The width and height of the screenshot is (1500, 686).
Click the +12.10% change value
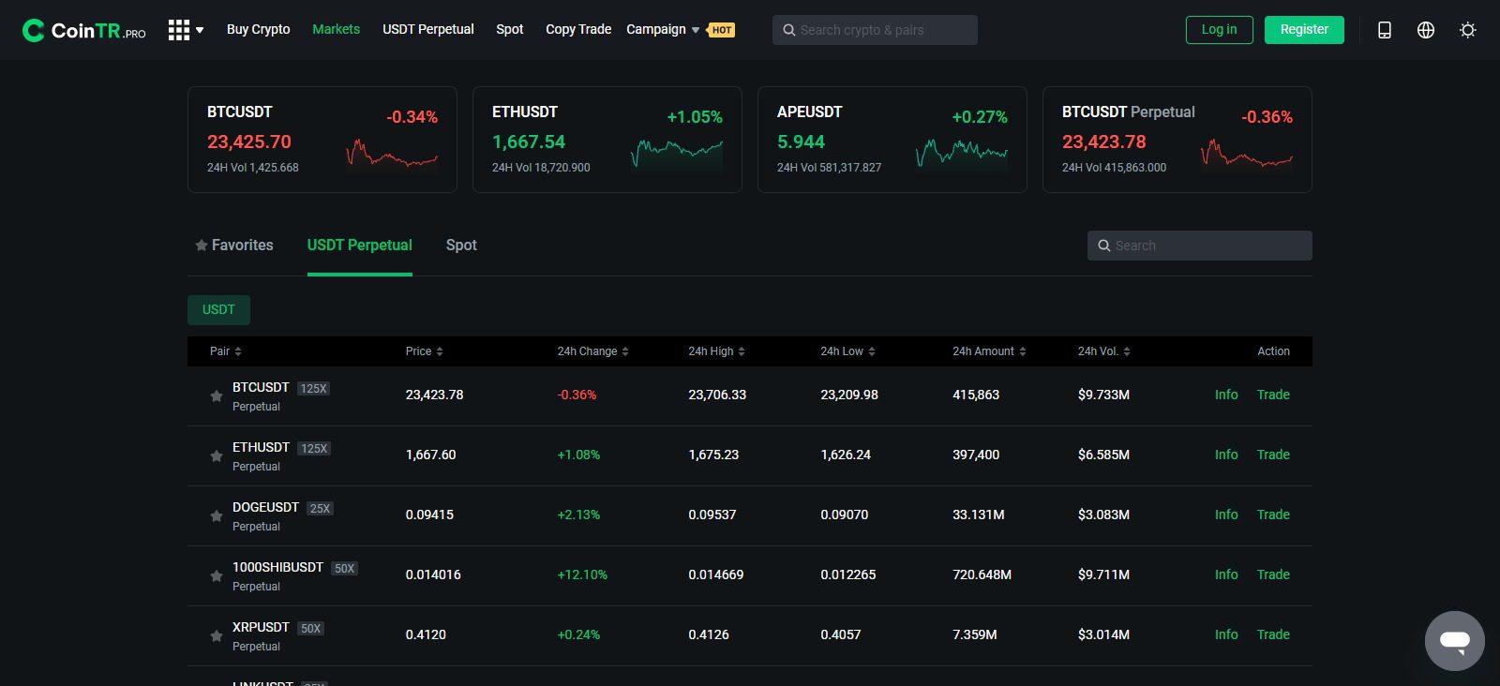pos(582,574)
